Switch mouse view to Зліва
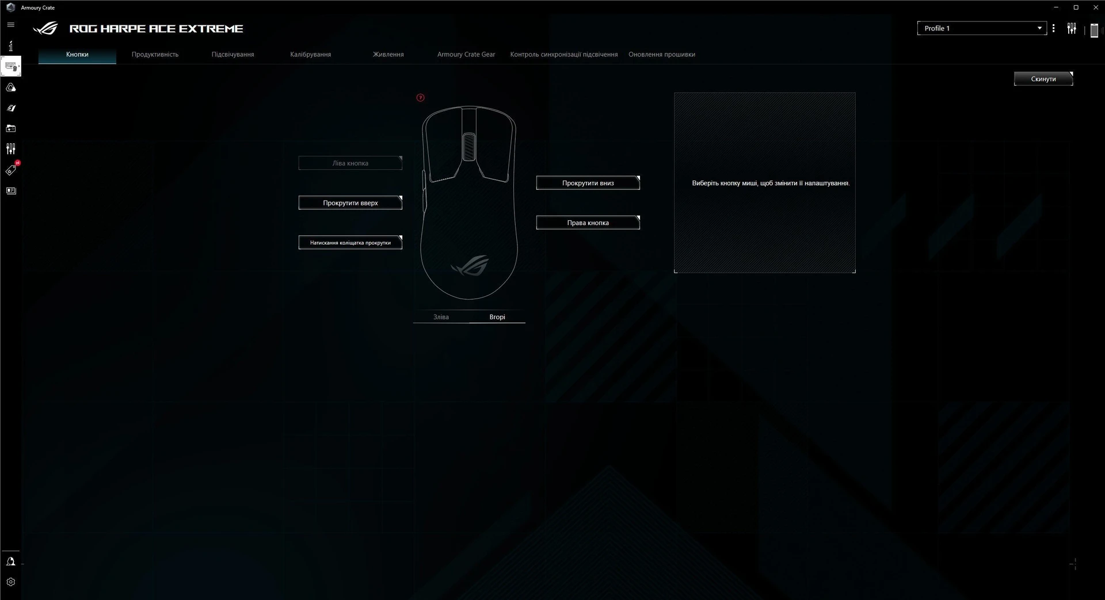This screenshot has height=600, width=1105. tap(441, 317)
